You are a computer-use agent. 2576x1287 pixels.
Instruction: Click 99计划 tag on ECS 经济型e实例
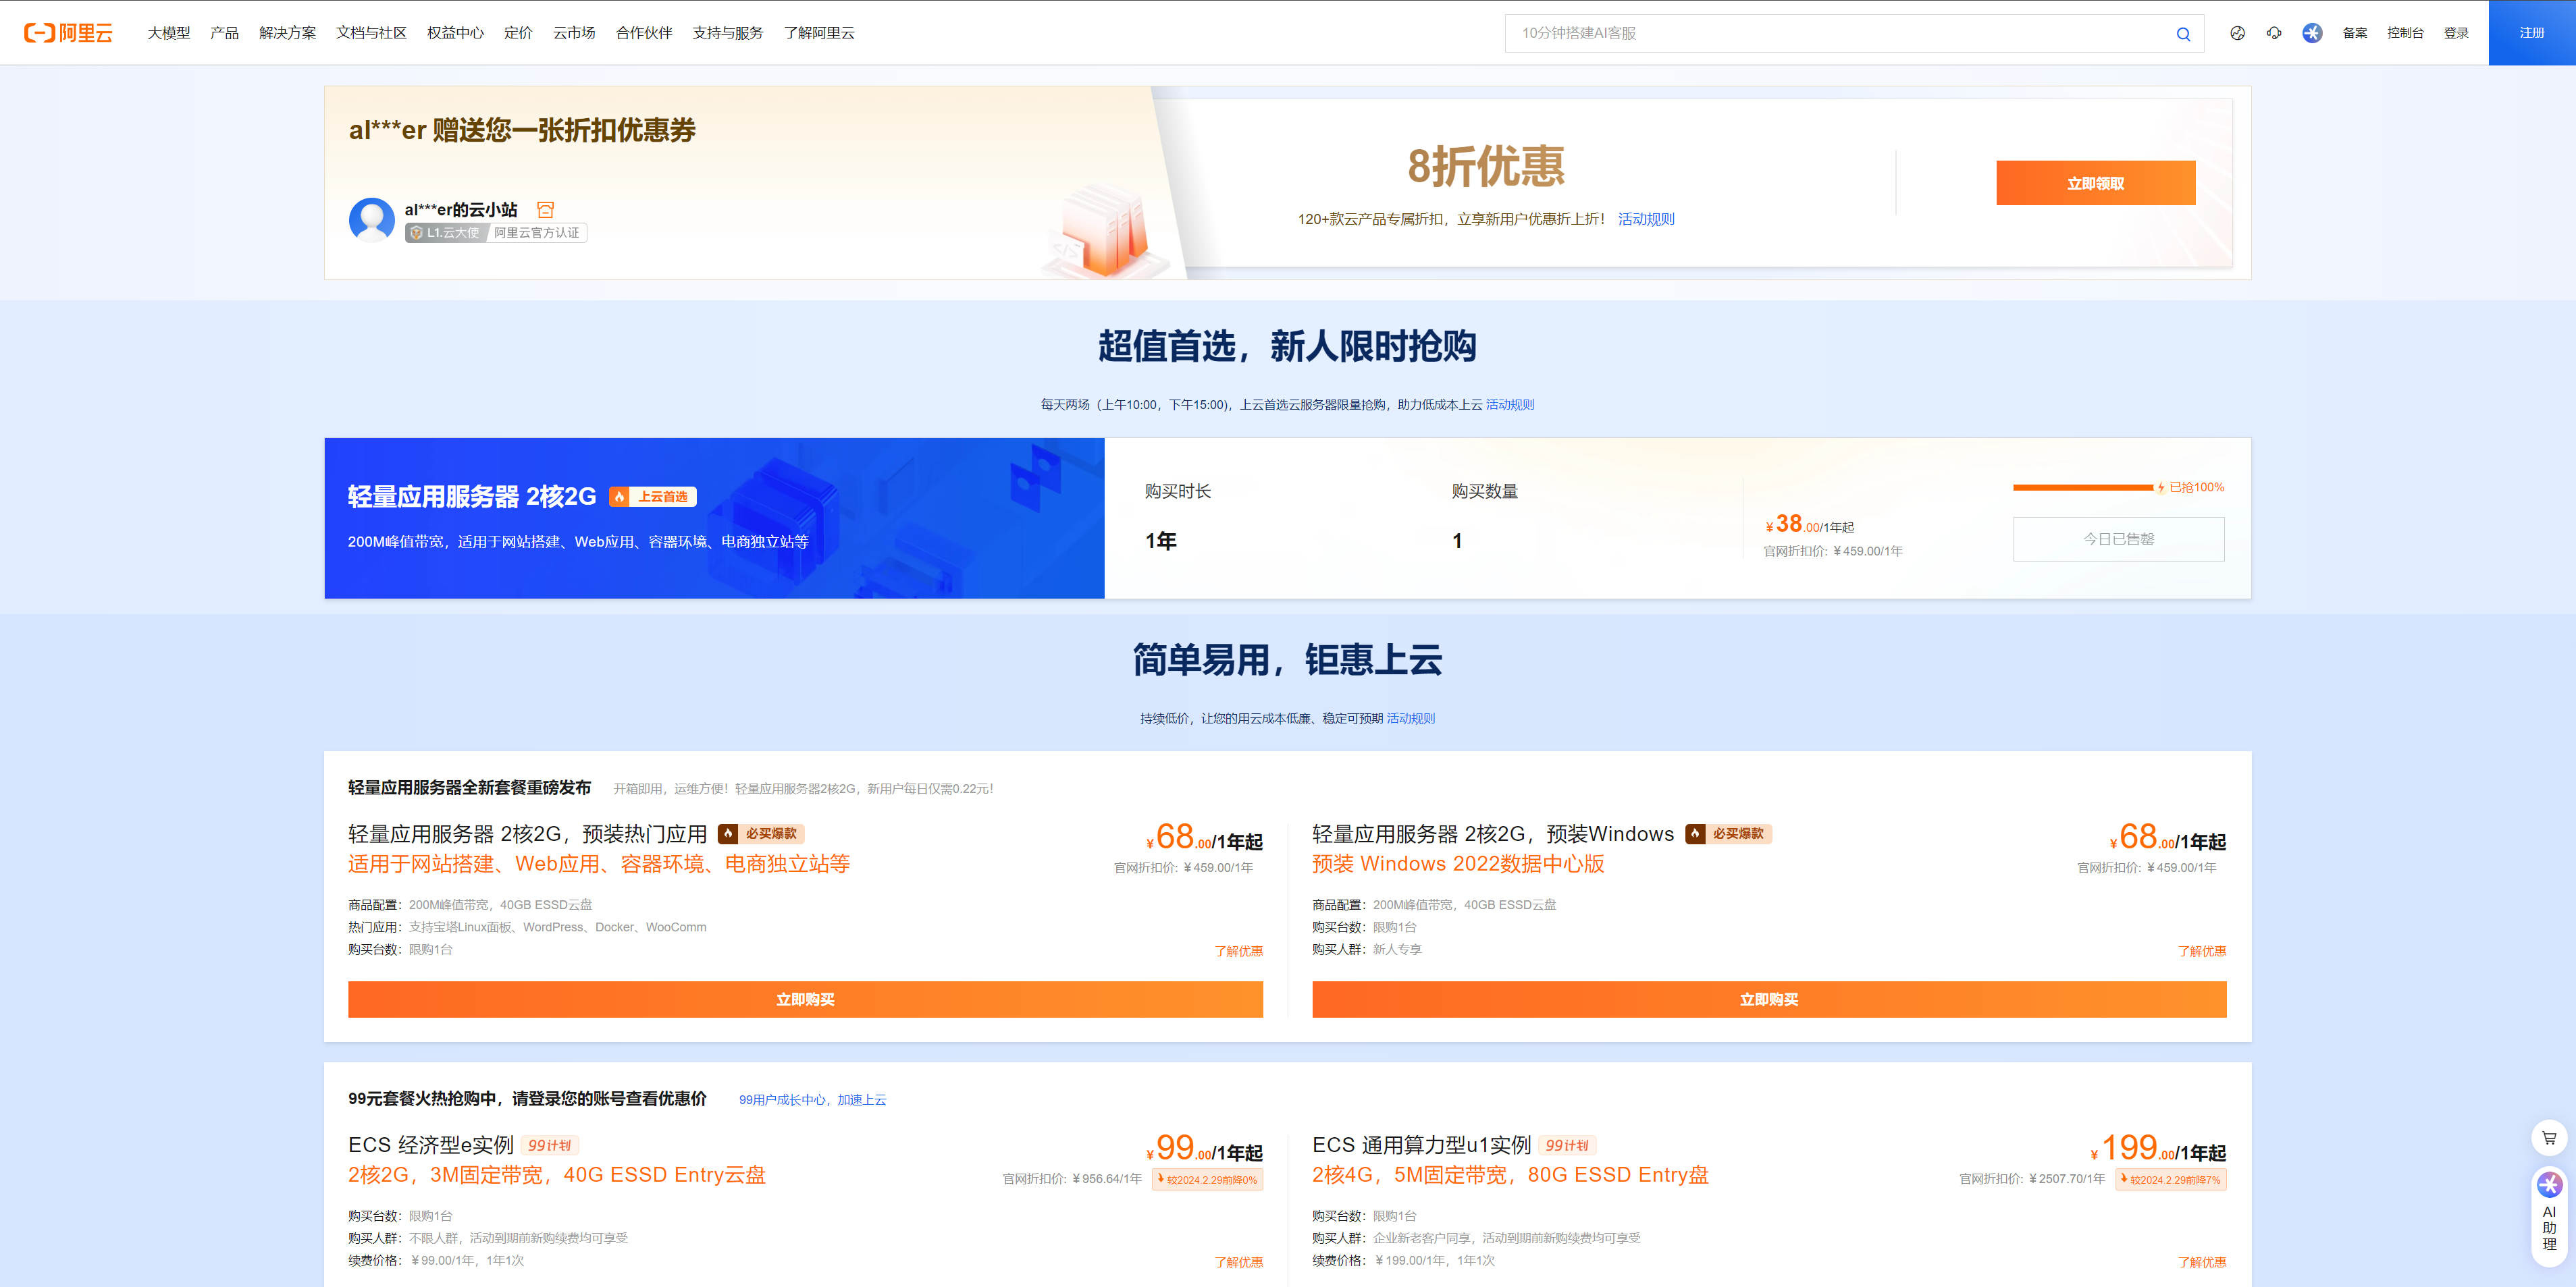(549, 1145)
